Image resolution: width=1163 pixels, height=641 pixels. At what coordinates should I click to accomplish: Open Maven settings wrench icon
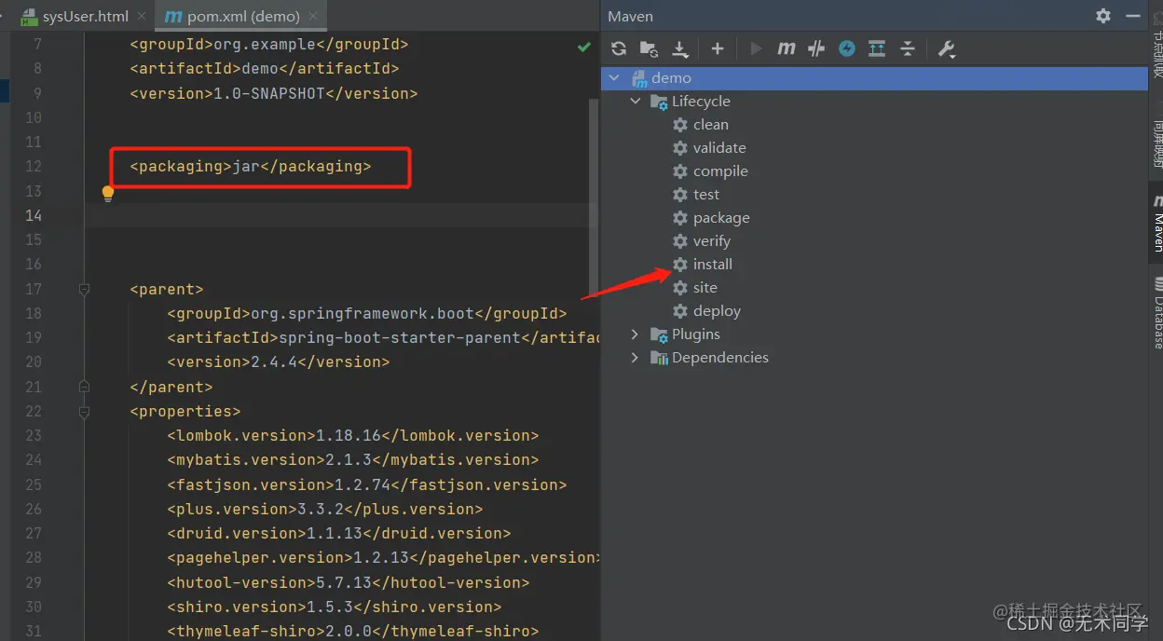(947, 48)
